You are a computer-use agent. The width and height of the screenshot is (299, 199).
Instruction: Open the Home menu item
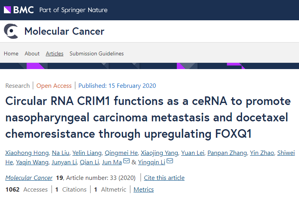tap(11, 53)
